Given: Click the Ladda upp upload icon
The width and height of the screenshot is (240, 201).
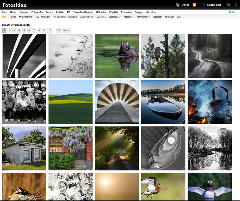Looking at the screenshot, I should 204,5.
